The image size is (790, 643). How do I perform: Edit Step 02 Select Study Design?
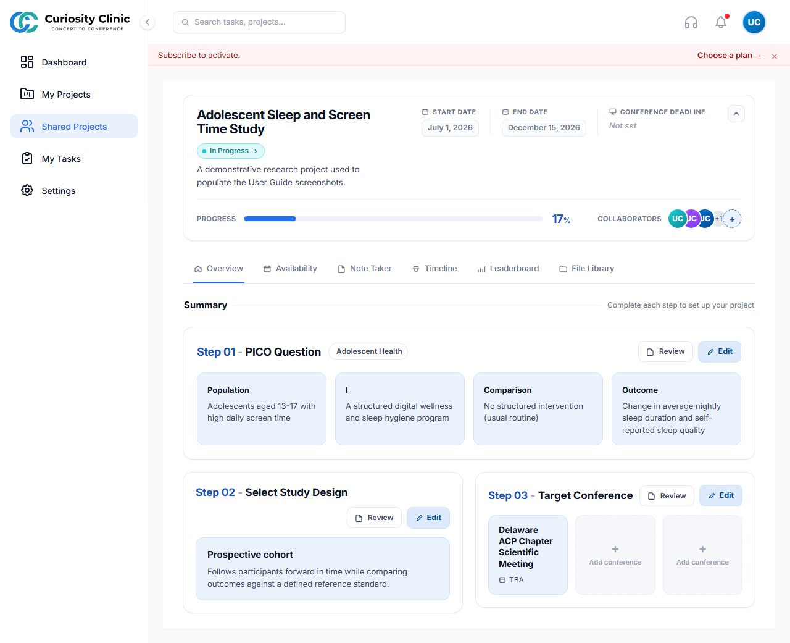click(x=428, y=518)
